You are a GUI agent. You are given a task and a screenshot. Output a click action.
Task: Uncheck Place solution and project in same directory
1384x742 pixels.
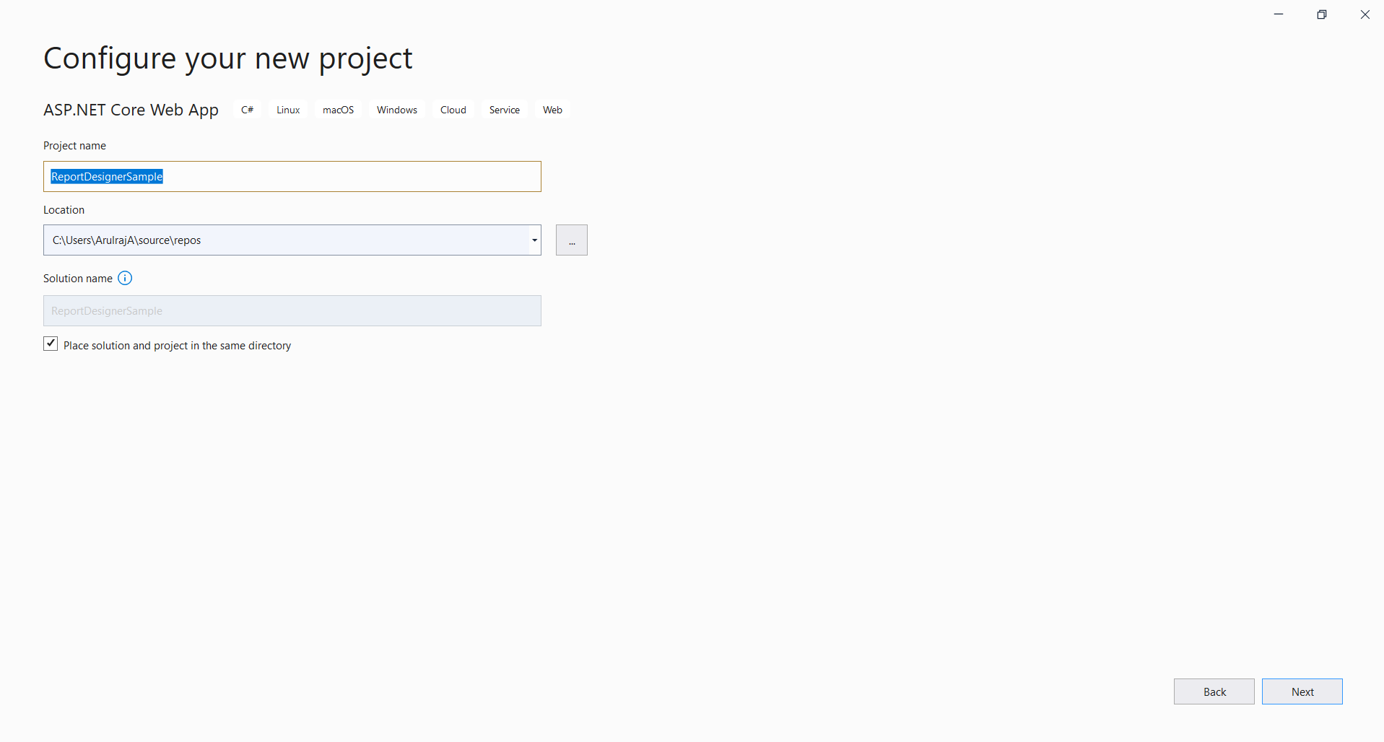[x=50, y=344]
